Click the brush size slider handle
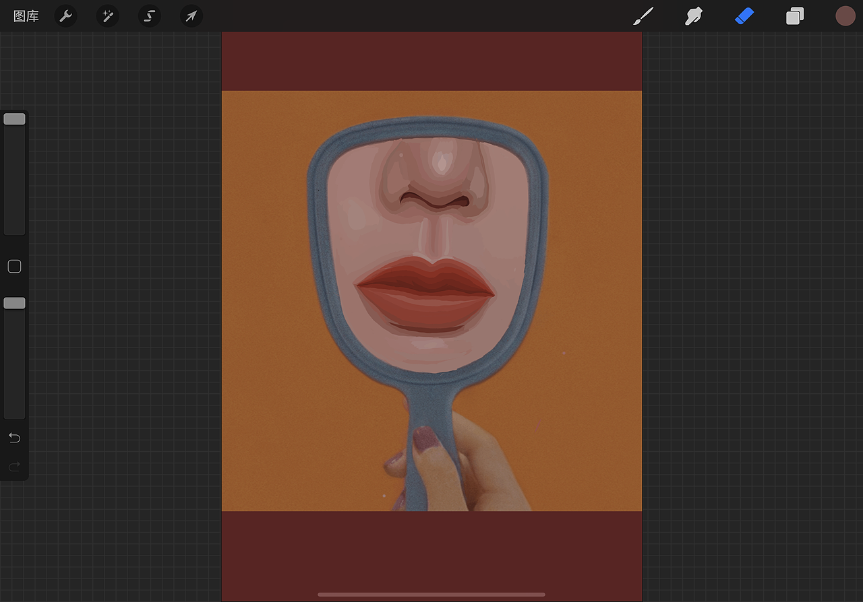Viewport: 863px width, 602px height. pyautogui.click(x=14, y=119)
